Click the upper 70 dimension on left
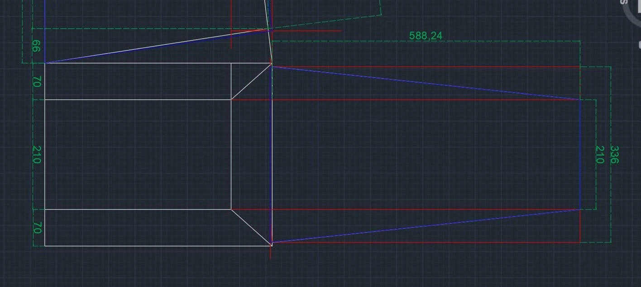 click(x=37, y=82)
